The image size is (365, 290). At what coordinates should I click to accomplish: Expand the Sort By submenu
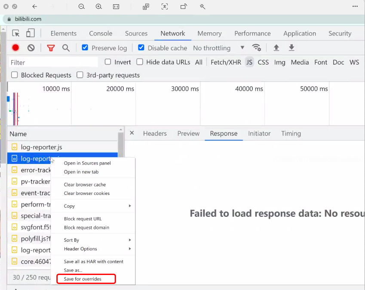point(93,240)
